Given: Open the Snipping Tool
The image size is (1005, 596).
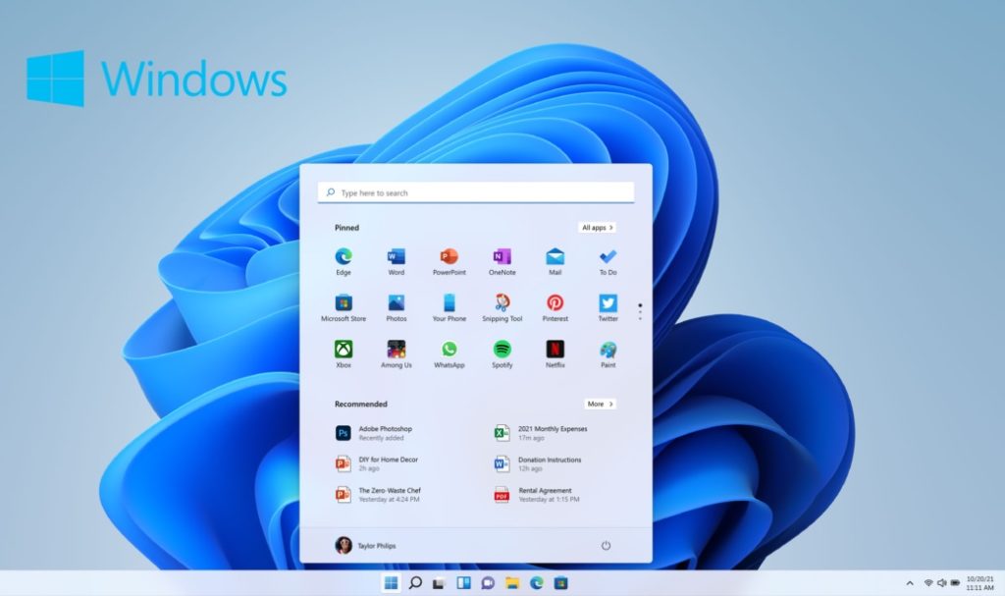Looking at the screenshot, I should pyautogui.click(x=502, y=307).
